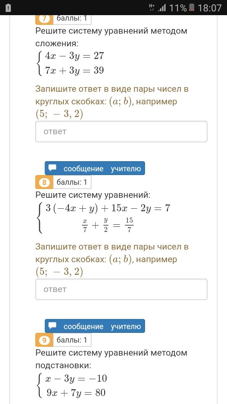
Task: Tap the 11% battery percentage text
Action: click(177, 8)
